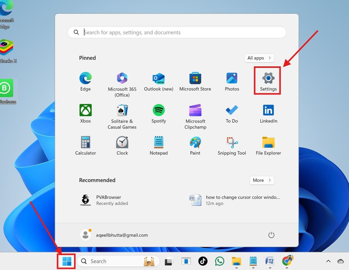The image size is (349, 270).
Task: Expand More recommended items
Action: tap(262, 180)
